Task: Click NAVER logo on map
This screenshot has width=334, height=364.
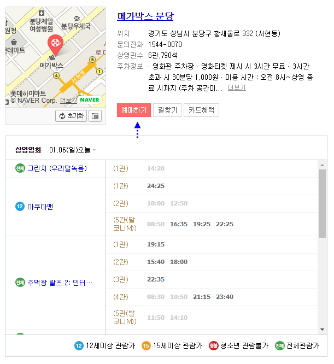Action: [x=89, y=100]
